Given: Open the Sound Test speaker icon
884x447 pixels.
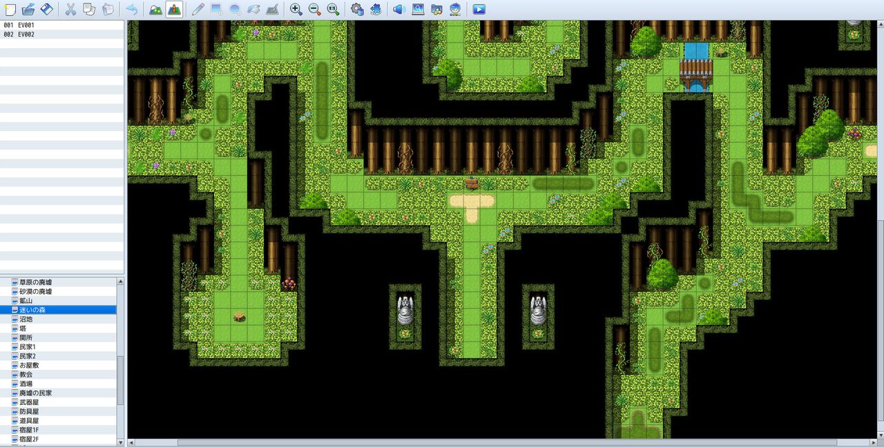Looking at the screenshot, I should coord(399,10).
